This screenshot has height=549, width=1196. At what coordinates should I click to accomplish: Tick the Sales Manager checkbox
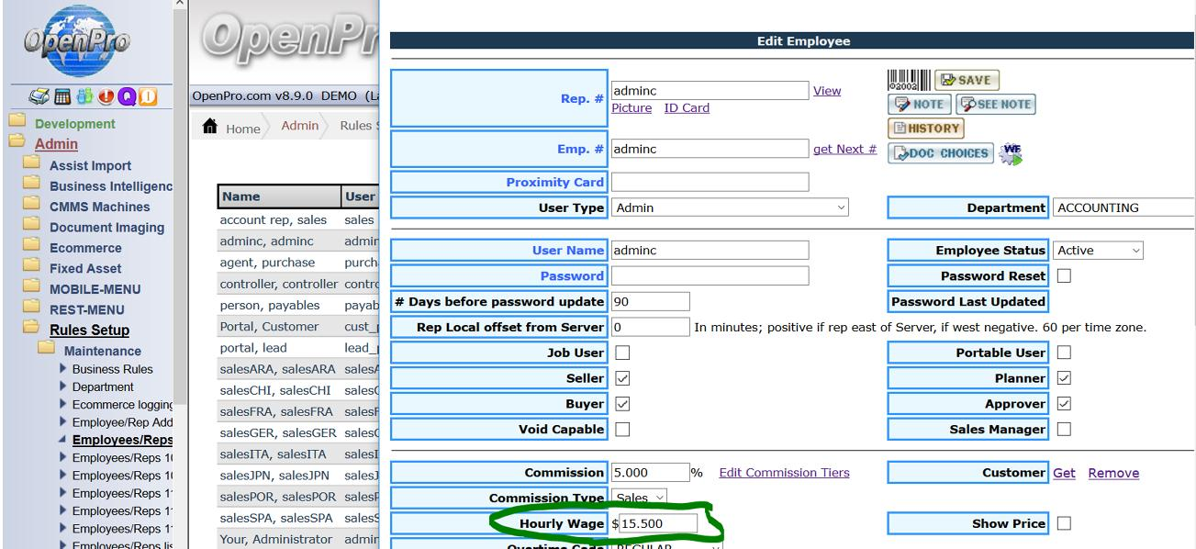1064,430
